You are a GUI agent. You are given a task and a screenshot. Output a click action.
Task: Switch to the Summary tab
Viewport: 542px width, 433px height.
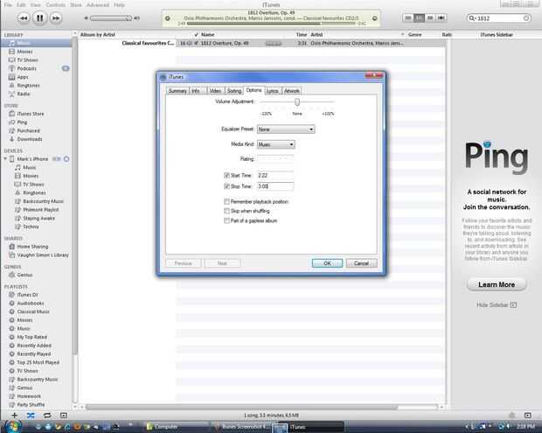(x=177, y=91)
